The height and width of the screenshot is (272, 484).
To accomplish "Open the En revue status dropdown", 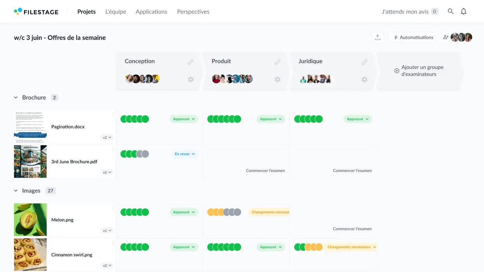I will pos(185,154).
